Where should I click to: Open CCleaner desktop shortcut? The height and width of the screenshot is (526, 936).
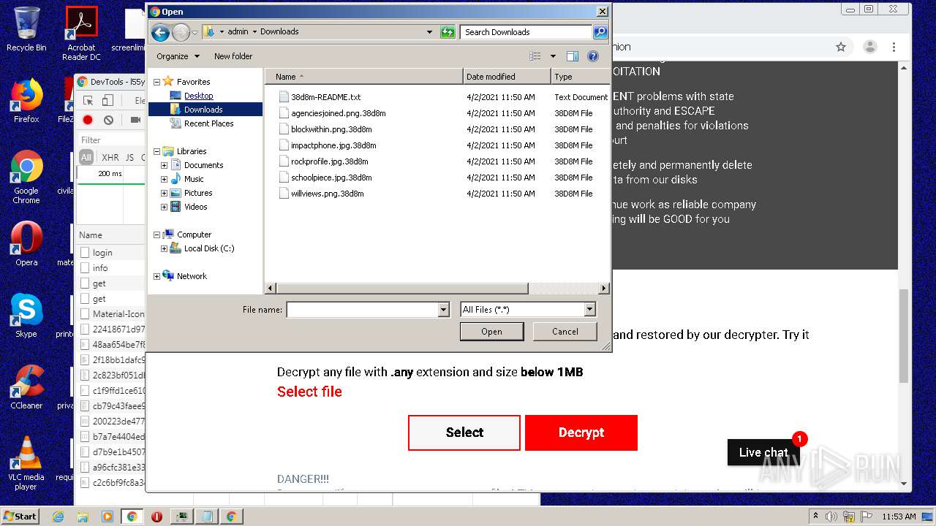pyautogui.click(x=26, y=386)
